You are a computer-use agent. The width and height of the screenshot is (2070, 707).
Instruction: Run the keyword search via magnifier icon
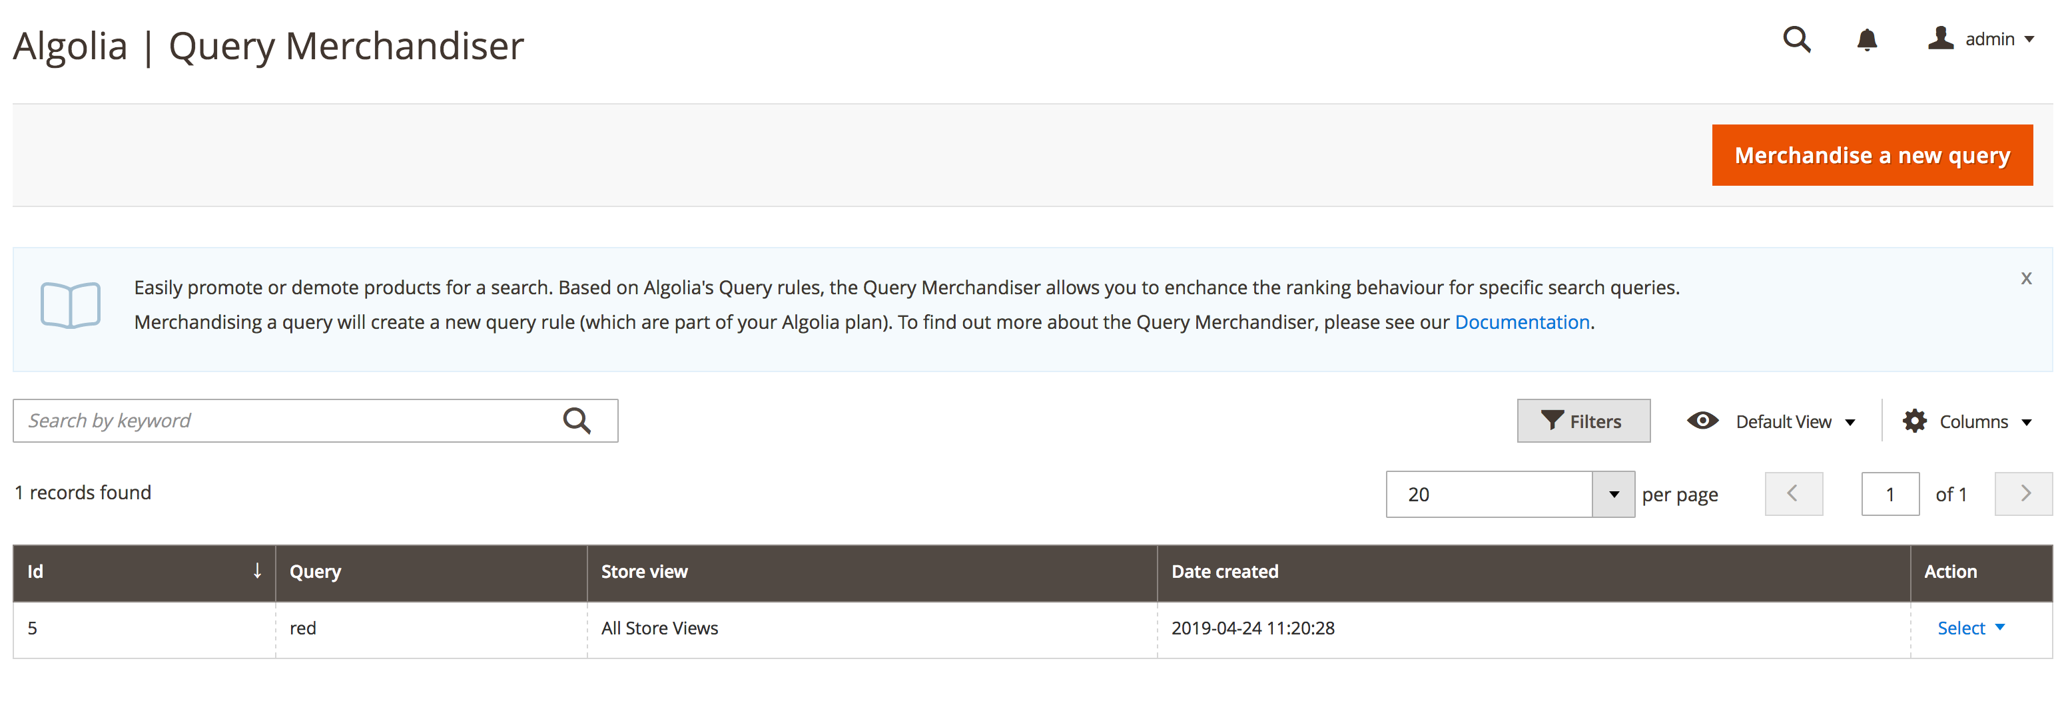[x=577, y=420]
